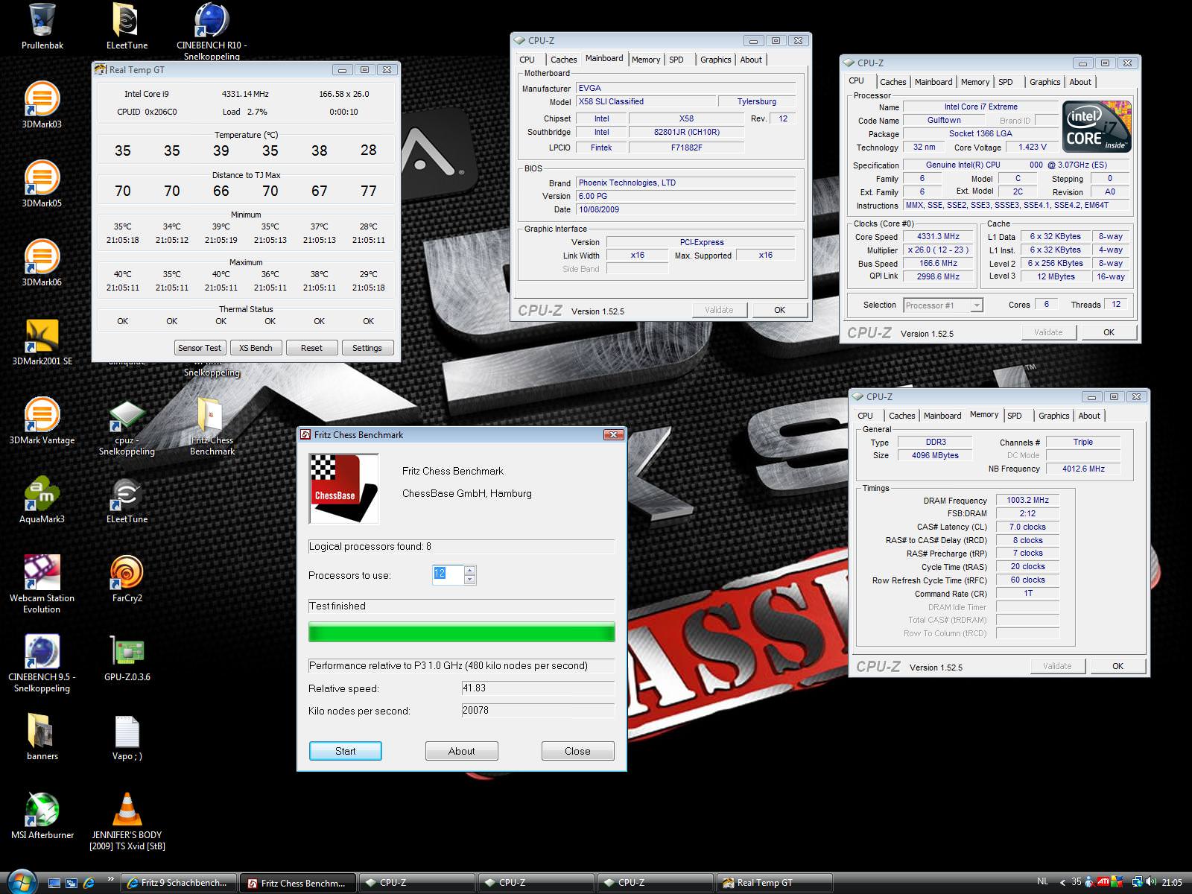This screenshot has height=894, width=1192.
Task: Open the ELeetTune icon beside Prullenbak
Action: click(127, 20)
